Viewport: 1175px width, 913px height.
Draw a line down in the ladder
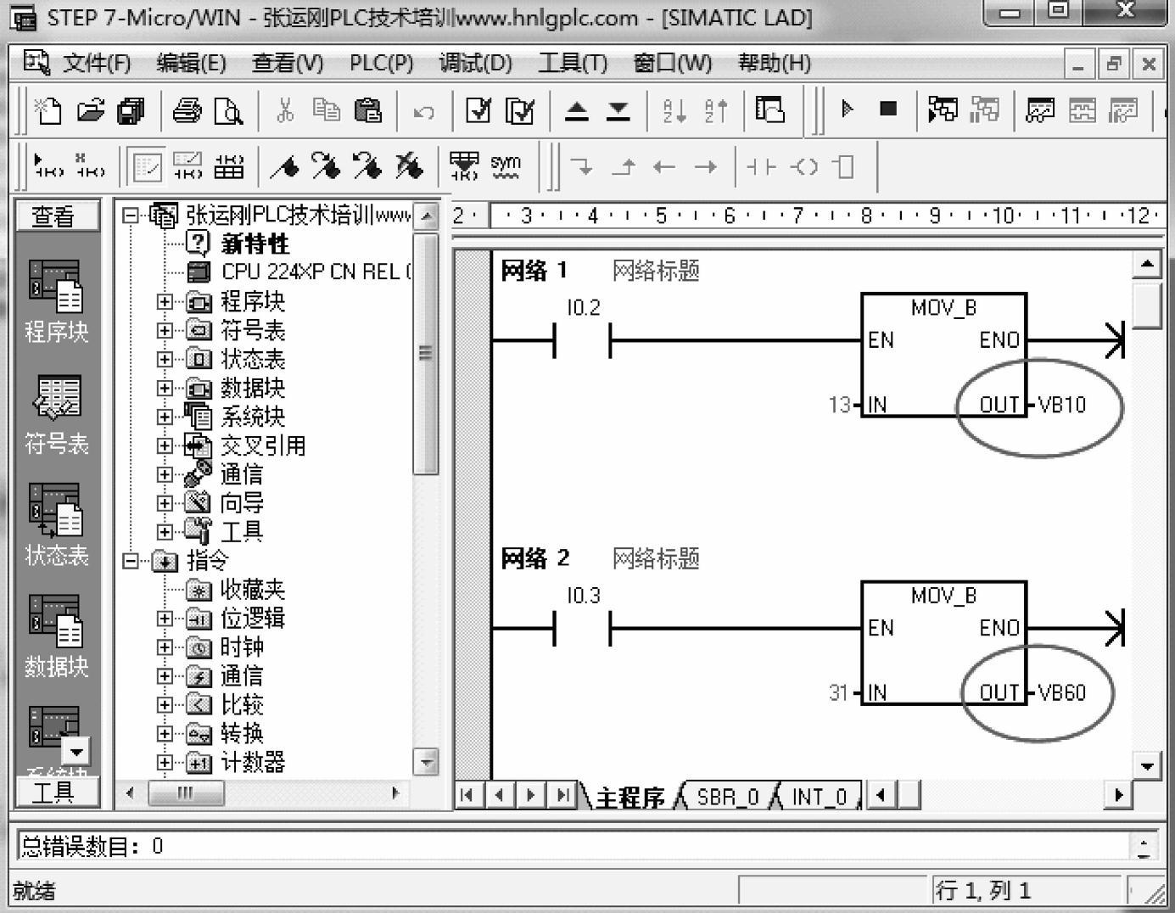[x=582, y=167]
